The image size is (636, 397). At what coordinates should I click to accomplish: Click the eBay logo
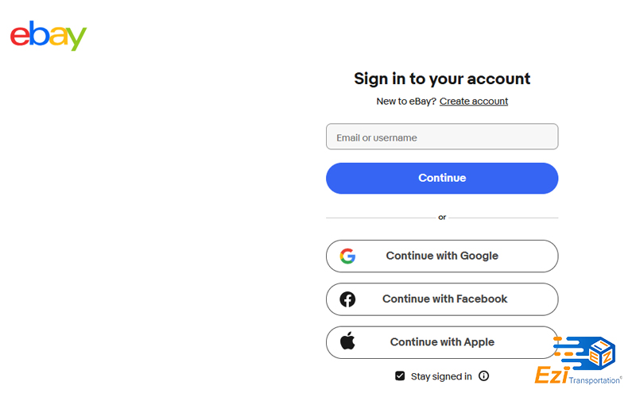[48, 36]
